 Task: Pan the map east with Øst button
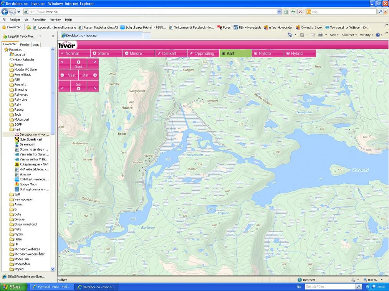click(x=89, y=75)
